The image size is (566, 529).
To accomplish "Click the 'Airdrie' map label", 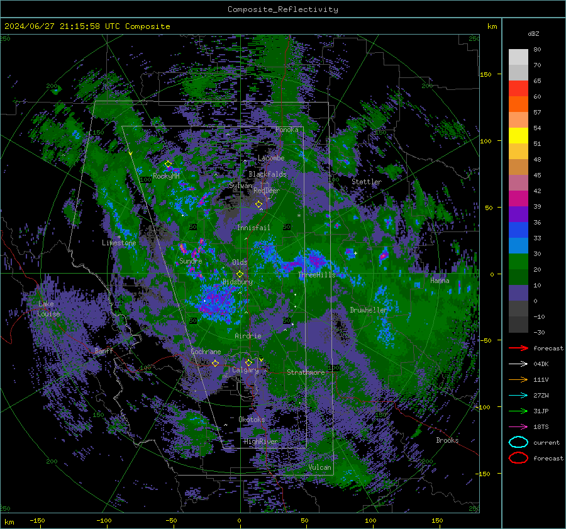I will pyautogui.click(x=248, y=336).
